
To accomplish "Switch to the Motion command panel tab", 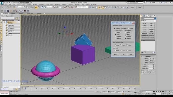I will point(149,16).
